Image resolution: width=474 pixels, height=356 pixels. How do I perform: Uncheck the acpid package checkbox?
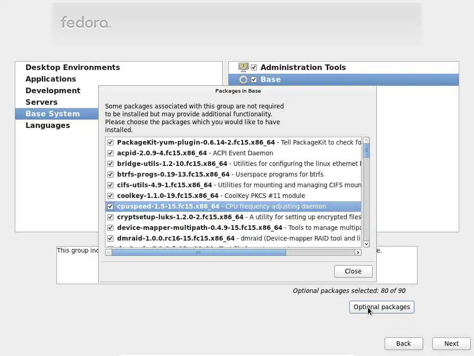[x=110, y=153]
